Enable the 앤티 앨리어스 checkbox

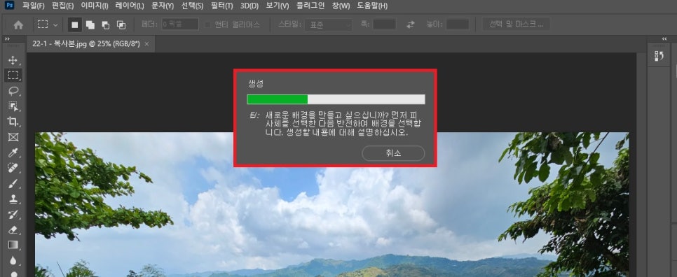pyautogui.click(x=207, y=24)
